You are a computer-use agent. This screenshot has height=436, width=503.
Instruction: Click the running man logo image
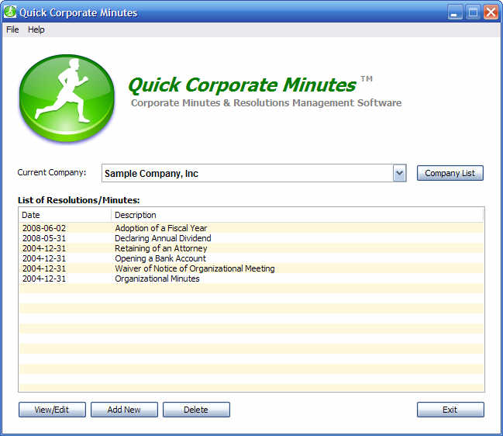click(67, 99)
